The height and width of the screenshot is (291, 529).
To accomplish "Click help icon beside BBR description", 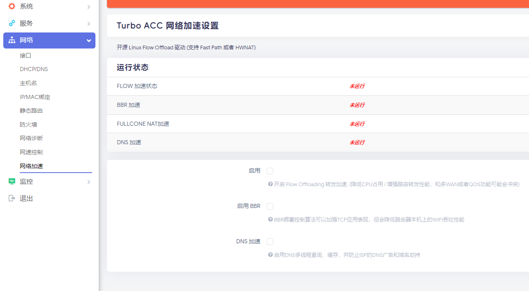I will pyautogui.click(x=271, y=220).
